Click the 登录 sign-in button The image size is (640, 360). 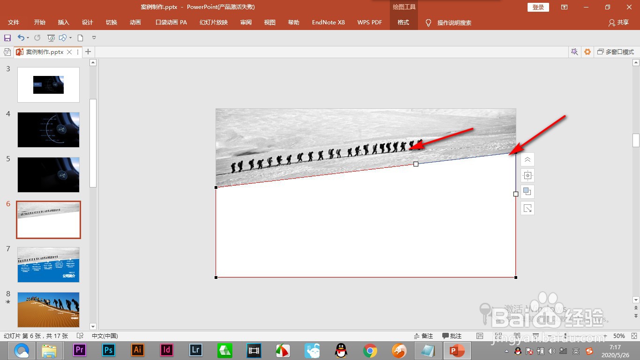tap(538, 7)
